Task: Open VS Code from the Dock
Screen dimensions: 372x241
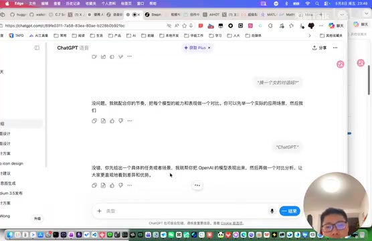Action: (x=94, y=235)
